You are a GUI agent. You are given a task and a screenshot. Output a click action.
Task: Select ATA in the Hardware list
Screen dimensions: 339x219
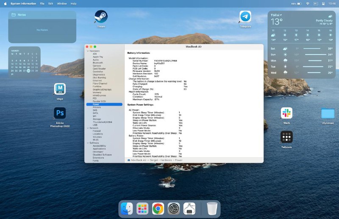point(94,54)
